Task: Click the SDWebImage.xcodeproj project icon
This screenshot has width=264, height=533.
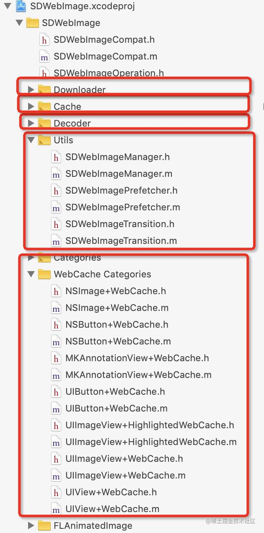Action: coord(22,6)
